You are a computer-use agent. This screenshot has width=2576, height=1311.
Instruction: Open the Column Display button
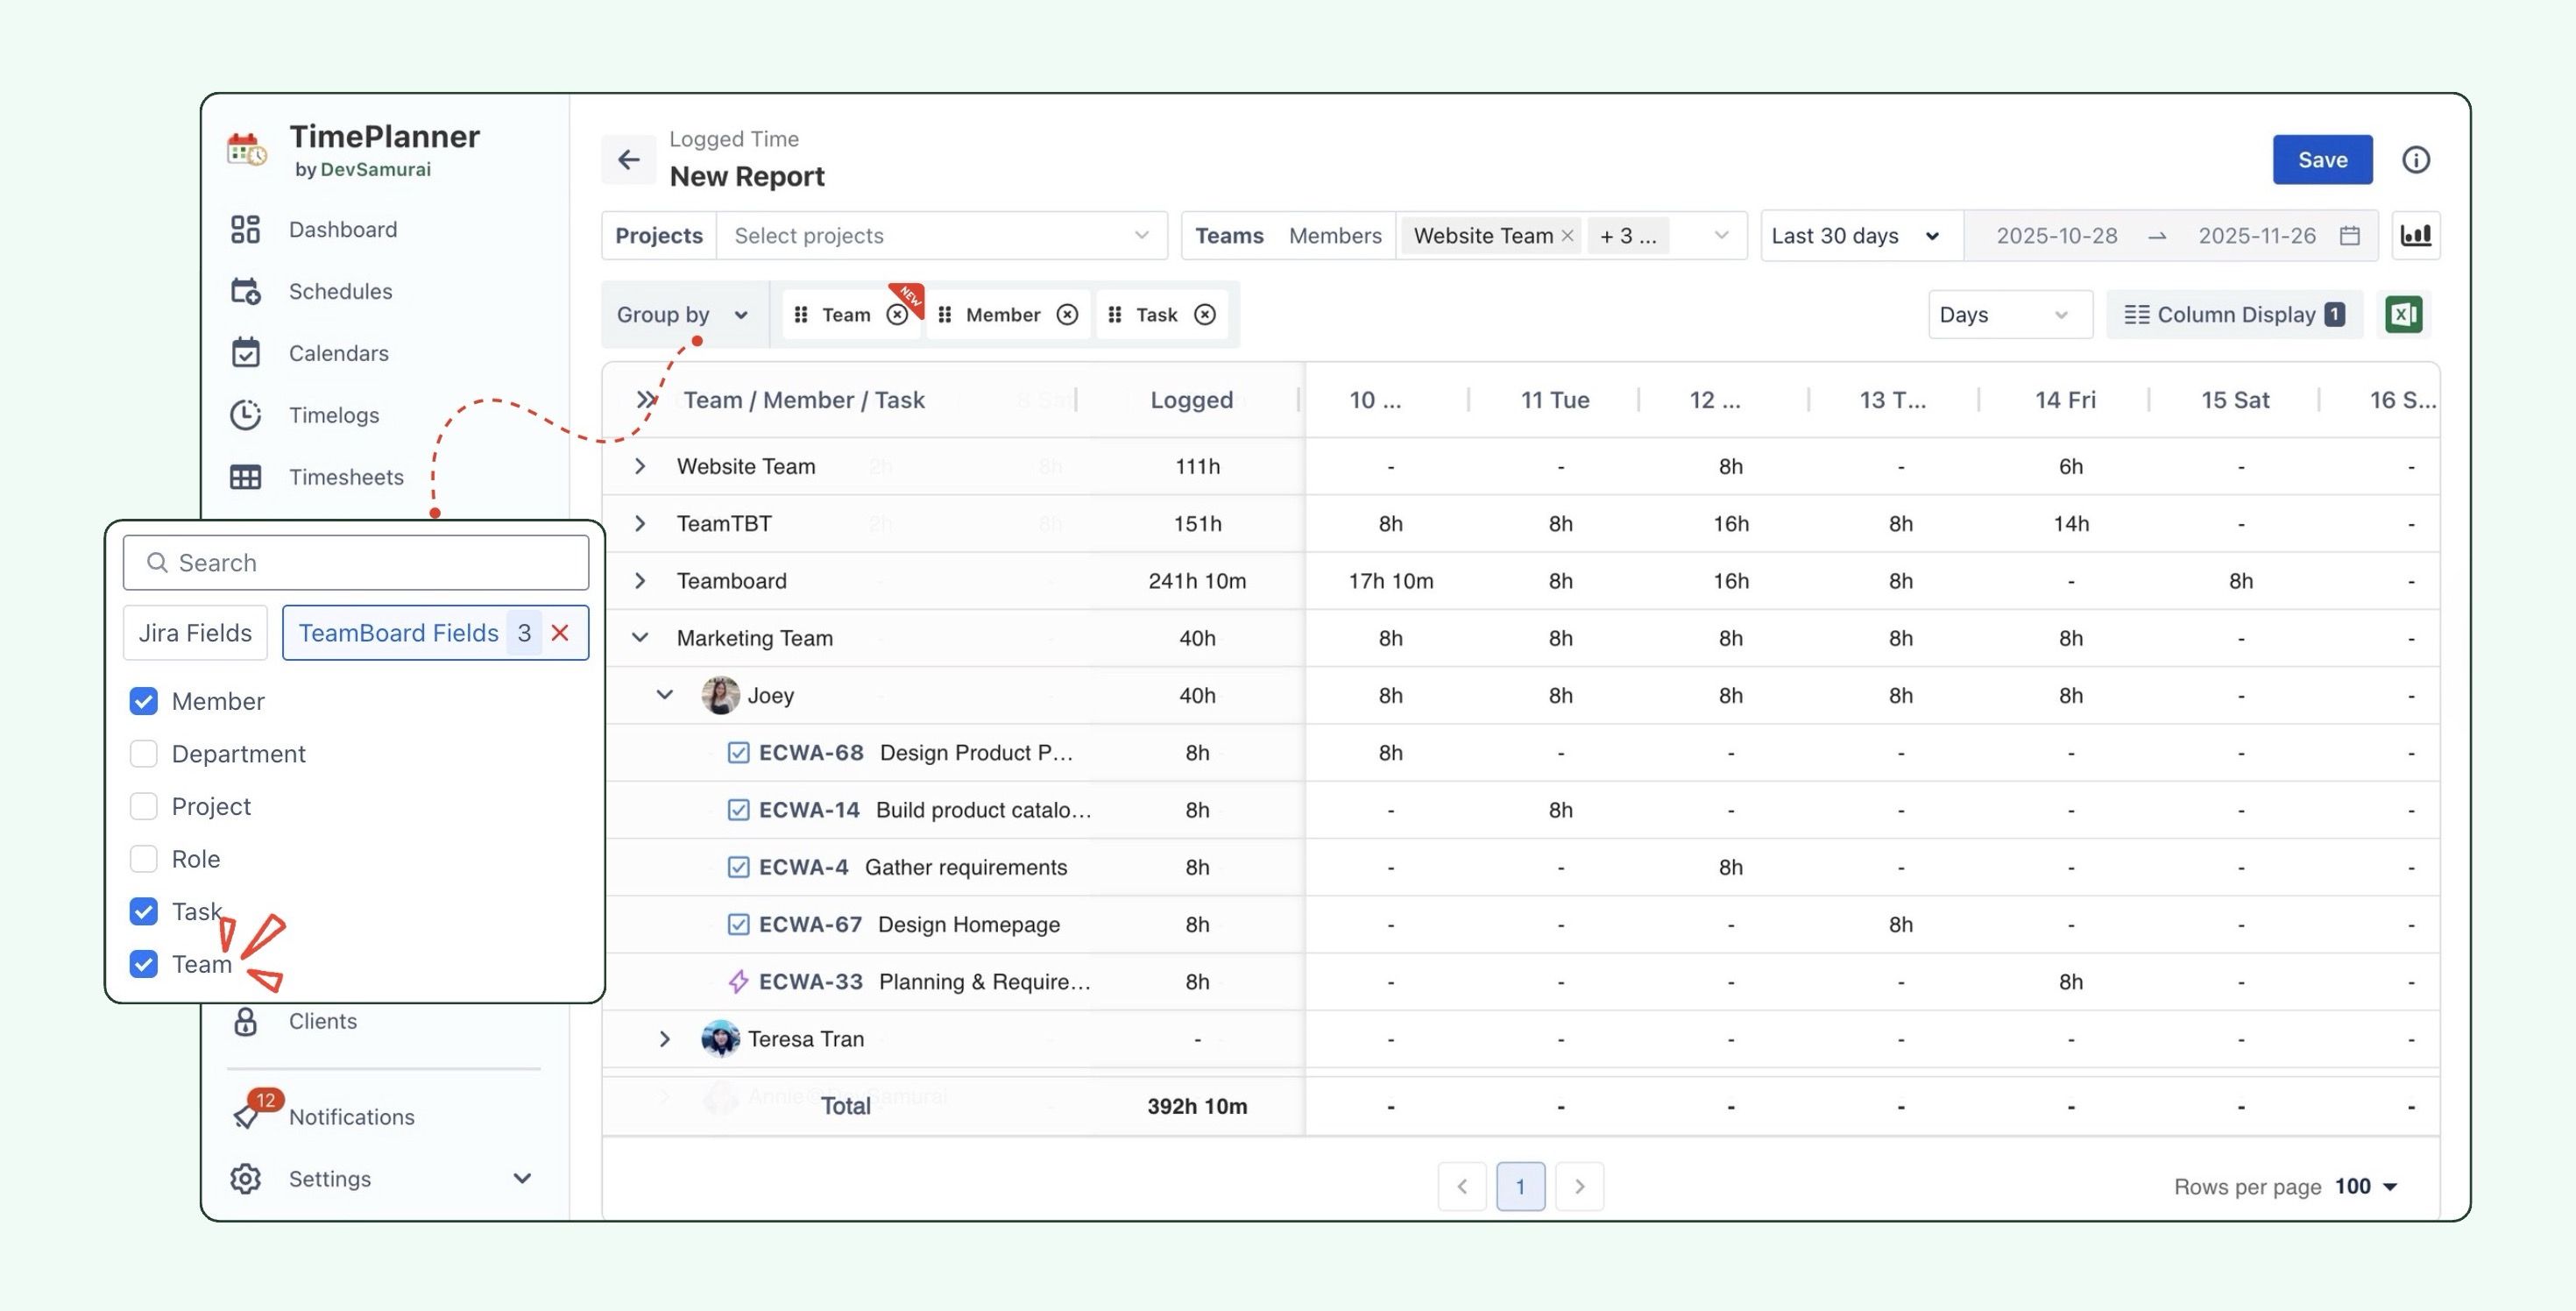pos(2233,314)
